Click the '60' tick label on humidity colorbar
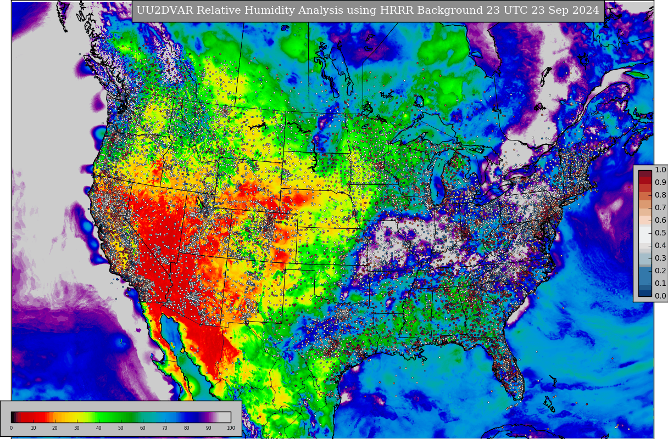 [143, 428]
